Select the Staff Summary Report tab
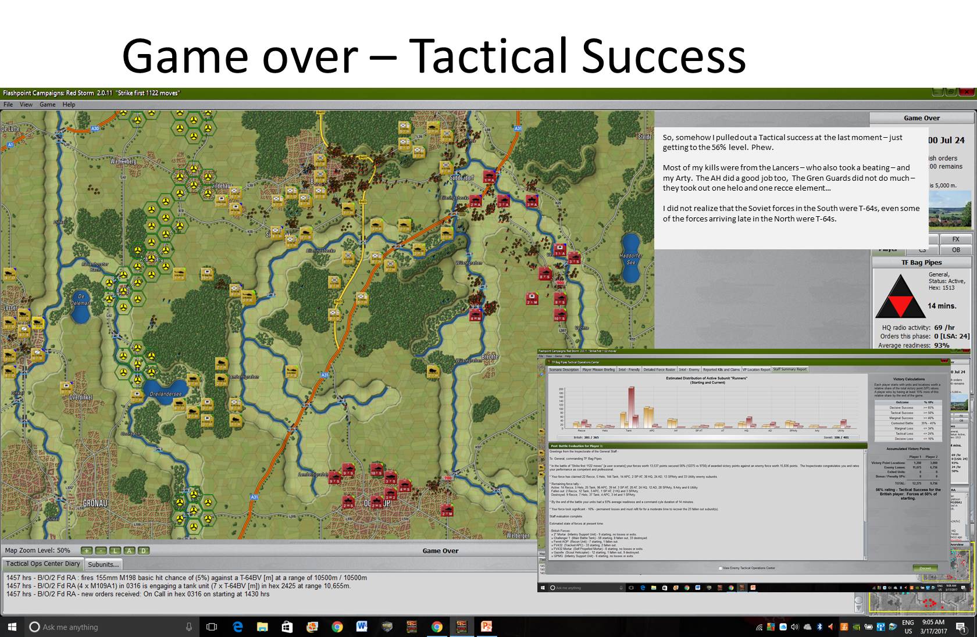The image size is (977, 637). pos(790,370)
